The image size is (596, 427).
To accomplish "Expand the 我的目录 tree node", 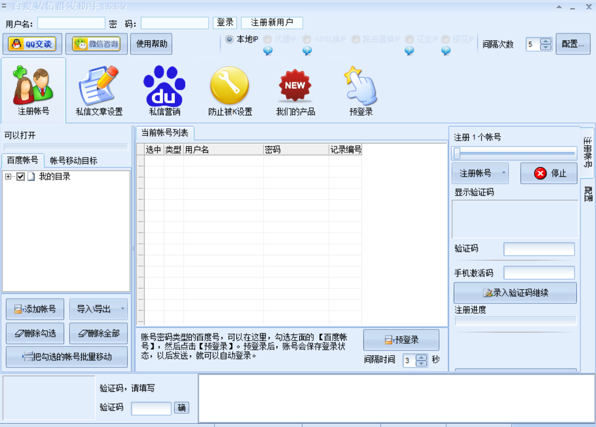I will coord(8,176).
